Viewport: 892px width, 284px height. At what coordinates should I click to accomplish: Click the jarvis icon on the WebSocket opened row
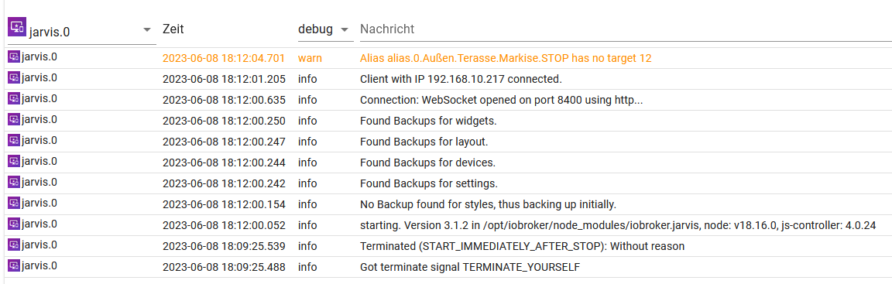(x=14, y=98)
